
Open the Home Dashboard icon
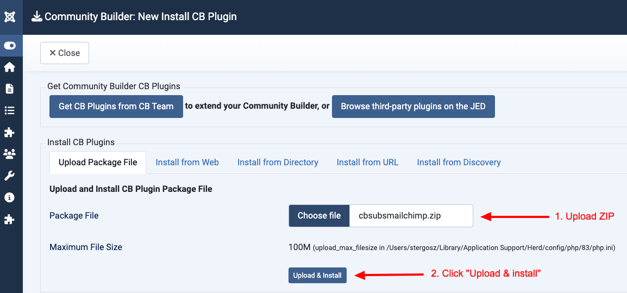tap(9, 67)
